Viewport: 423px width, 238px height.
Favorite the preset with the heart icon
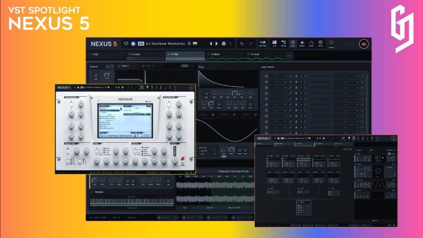126,43
